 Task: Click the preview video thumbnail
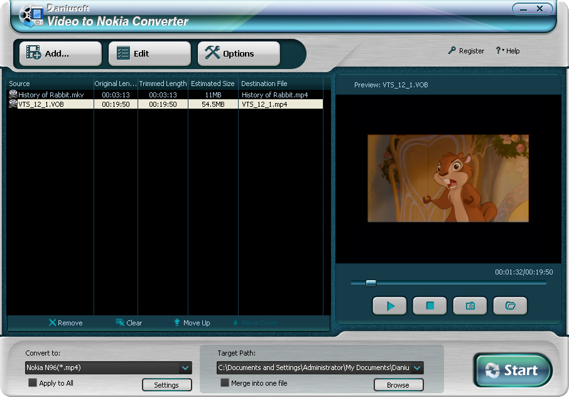[448, 178]
